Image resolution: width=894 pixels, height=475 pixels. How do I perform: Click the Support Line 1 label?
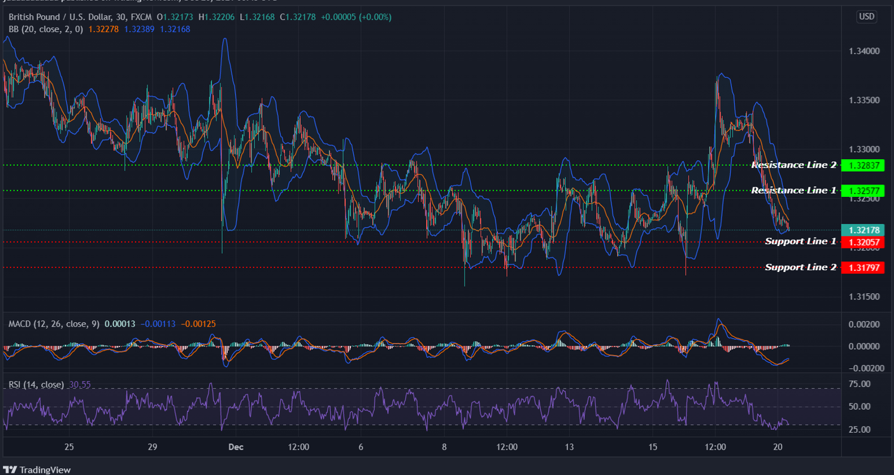click(800, 241)
